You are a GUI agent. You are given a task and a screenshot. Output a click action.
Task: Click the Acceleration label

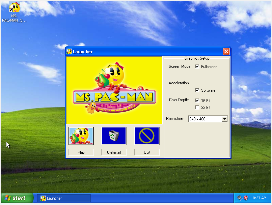(x=179, y=83)
